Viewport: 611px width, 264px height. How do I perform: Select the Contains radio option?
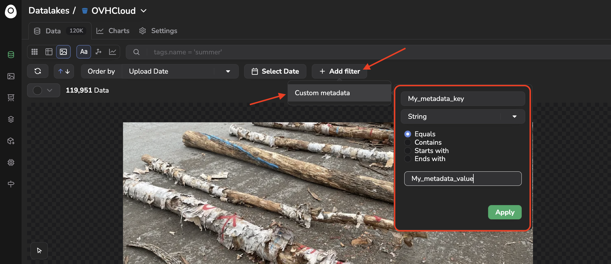408,142
